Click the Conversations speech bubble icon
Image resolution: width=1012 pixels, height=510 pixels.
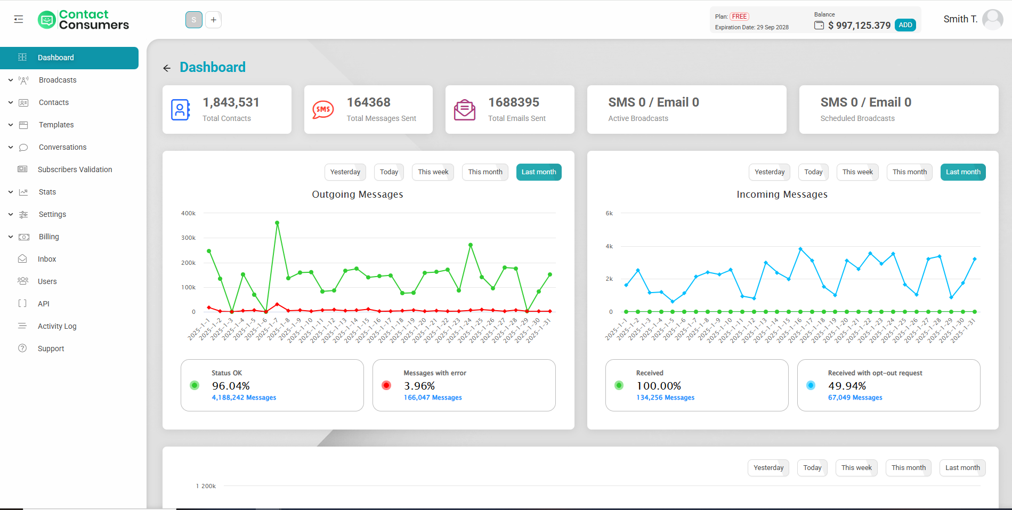(23, 147)
